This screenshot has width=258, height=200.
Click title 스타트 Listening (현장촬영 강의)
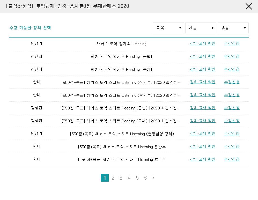[x=122, y=134]
